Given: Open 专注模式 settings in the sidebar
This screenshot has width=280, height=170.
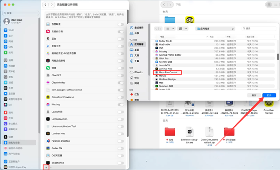Looking at the screenshot, I should (x=11, y=123).
